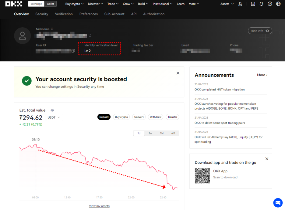Select the 1w chart range
Screen dimensions: 285x210
[150, 133]
